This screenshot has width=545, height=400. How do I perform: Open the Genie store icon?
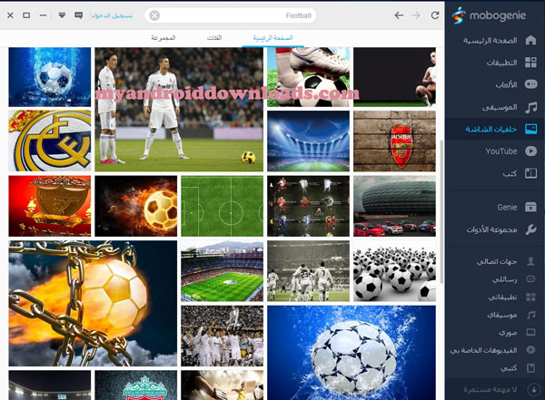click(x=530, y=207)
